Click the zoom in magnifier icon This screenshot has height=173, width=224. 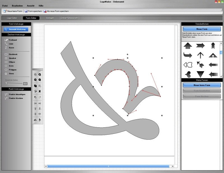[x=35, y=80]
